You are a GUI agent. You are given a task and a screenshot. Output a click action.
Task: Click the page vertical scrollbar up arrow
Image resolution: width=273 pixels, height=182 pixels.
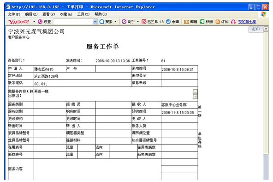pyautogui.click(x=266, y=29)
